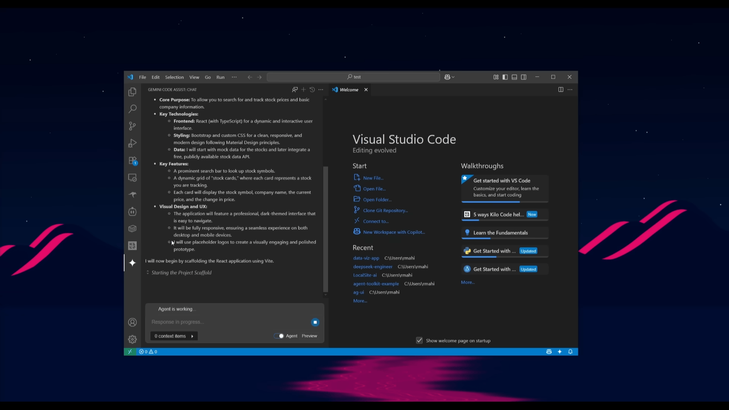Open the Remote Explorer view
The width and height of the screenshot is (729, 410).
(x=132, y=178)
